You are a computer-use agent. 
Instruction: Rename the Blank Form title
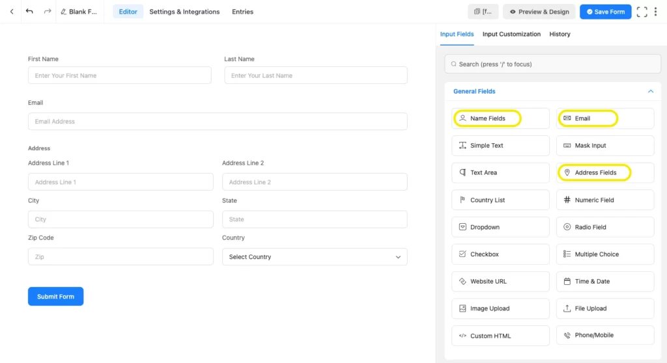[x=79, y=12]
